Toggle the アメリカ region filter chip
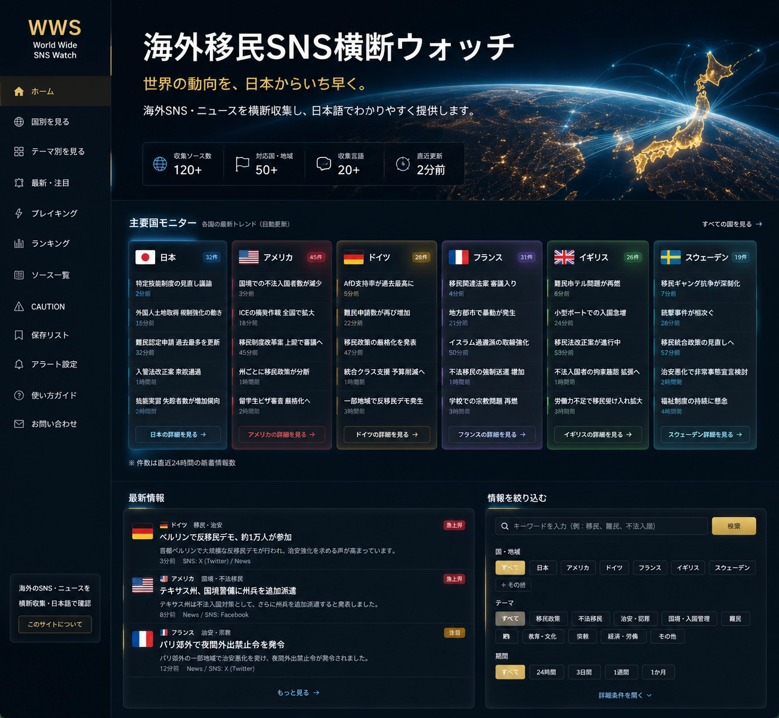Image resolution: width=779 pixels, height=718 pixels. (x=577, y=568)
